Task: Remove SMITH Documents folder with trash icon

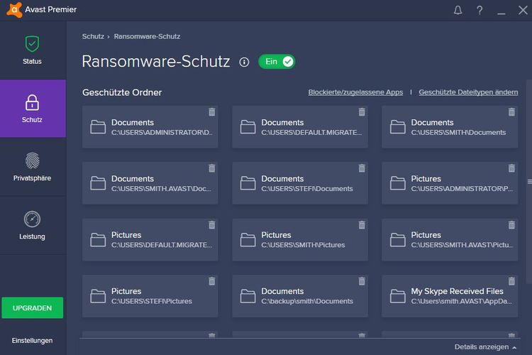Action: click(511, 112)
